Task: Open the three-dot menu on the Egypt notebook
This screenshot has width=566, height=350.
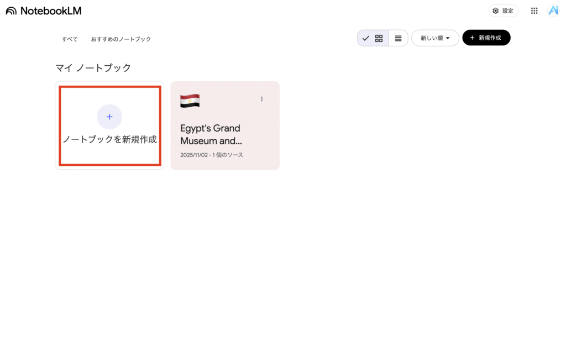Action: 262,99
